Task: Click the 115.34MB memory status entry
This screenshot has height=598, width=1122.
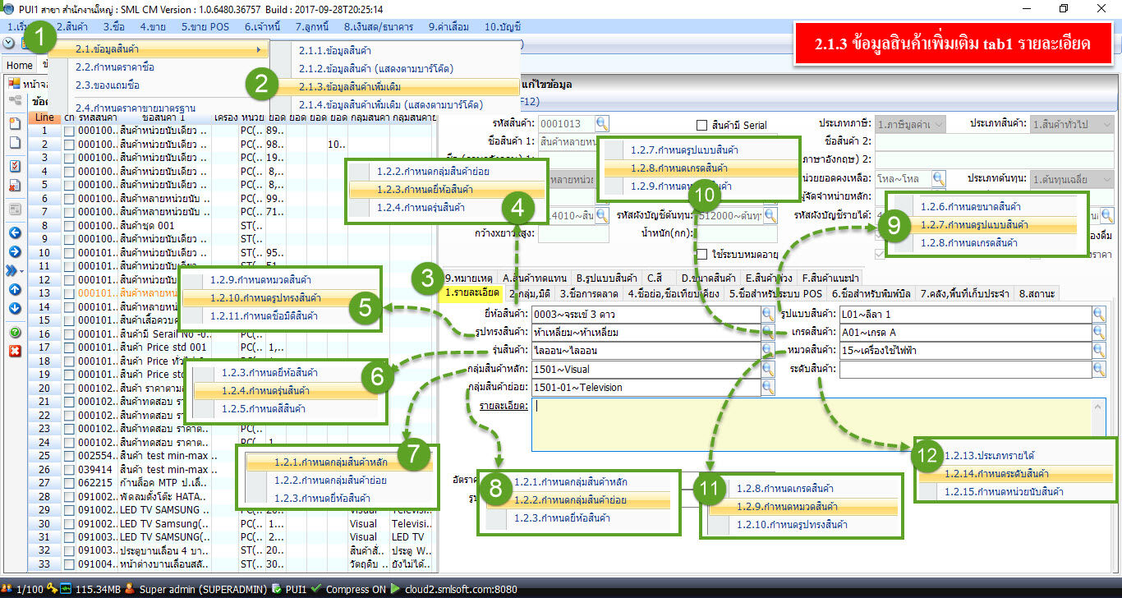Action: click(98, 589)
